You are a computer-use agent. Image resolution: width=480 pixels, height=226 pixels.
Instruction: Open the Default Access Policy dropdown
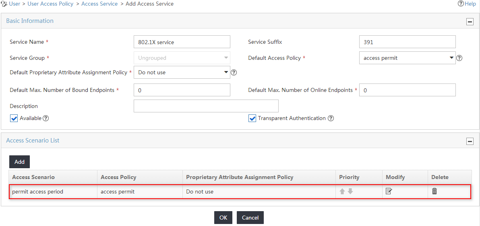click(408, 58)
